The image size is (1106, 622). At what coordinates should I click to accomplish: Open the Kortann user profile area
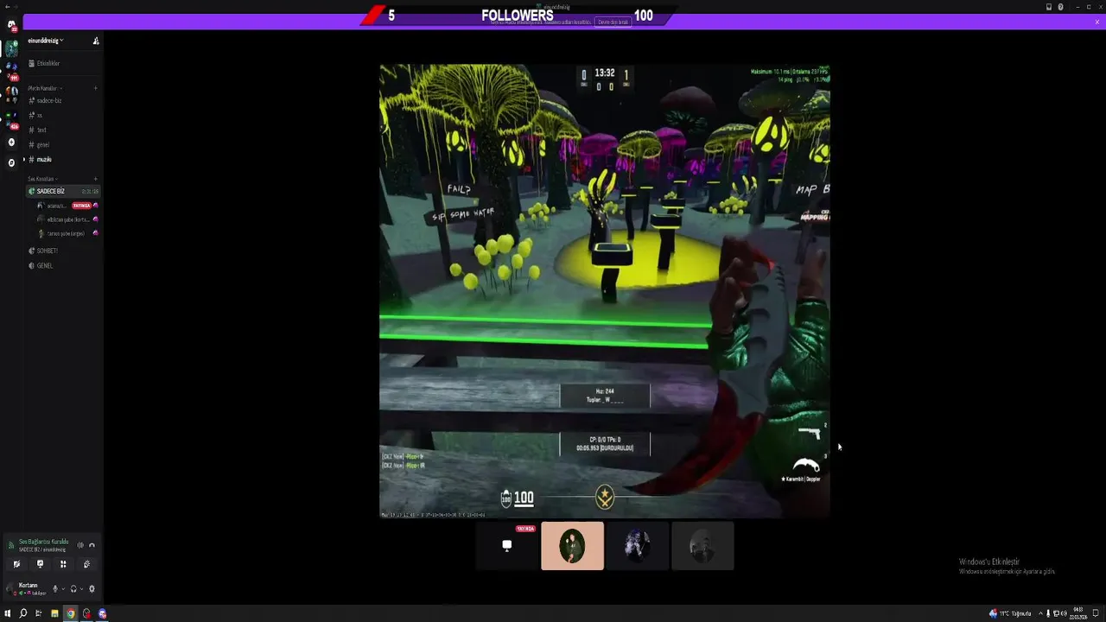pyautogui.click(x=26, y=588)
